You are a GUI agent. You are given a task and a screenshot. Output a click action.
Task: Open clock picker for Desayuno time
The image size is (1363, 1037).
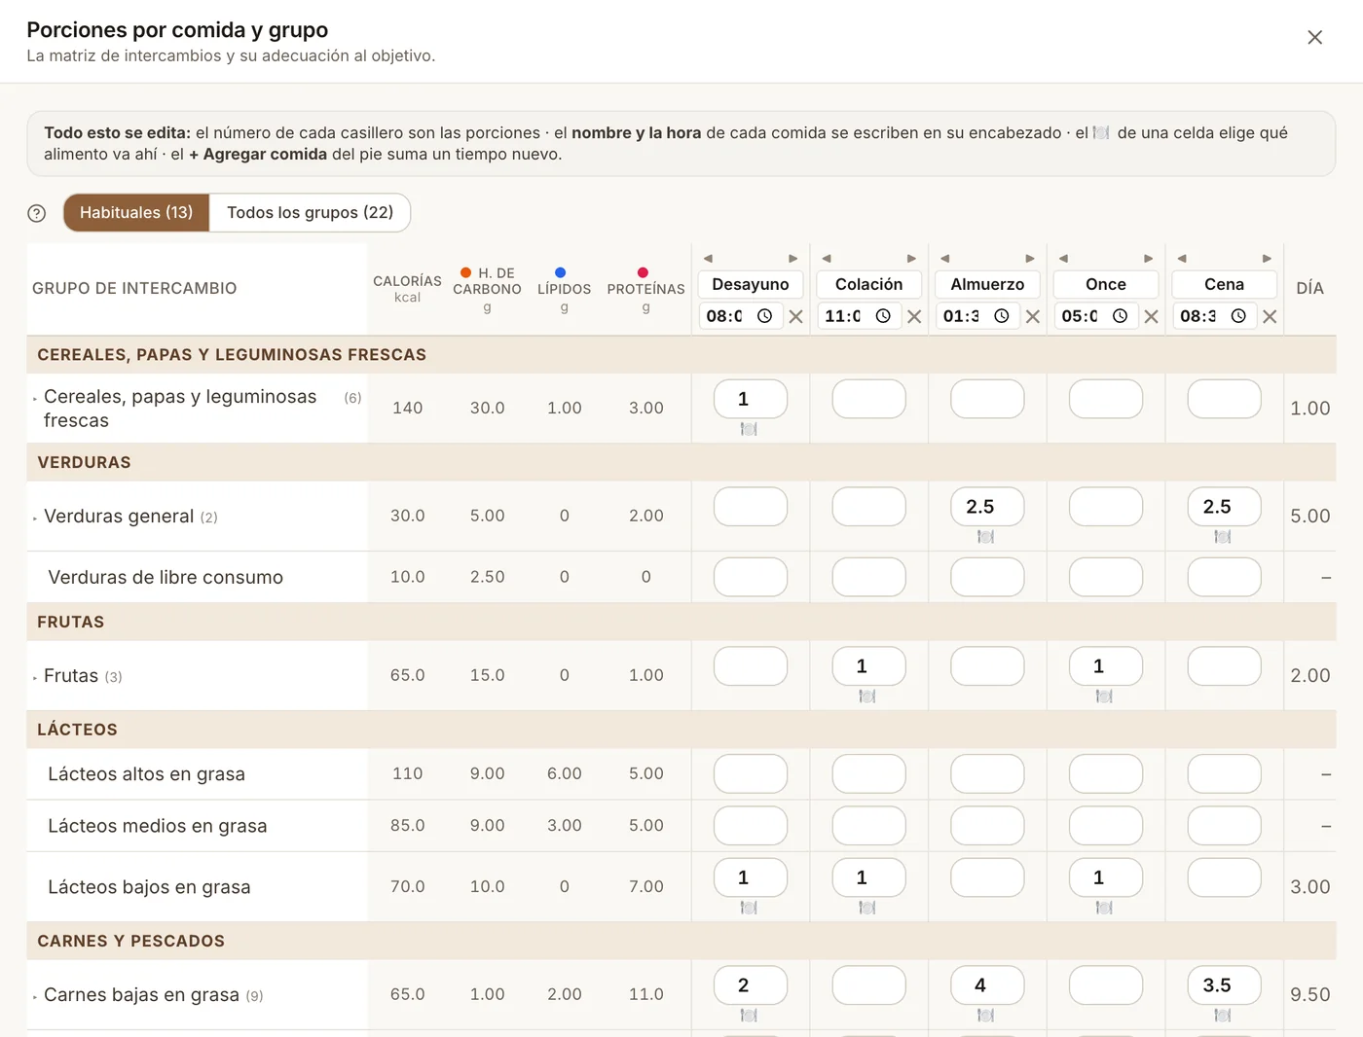765,316
